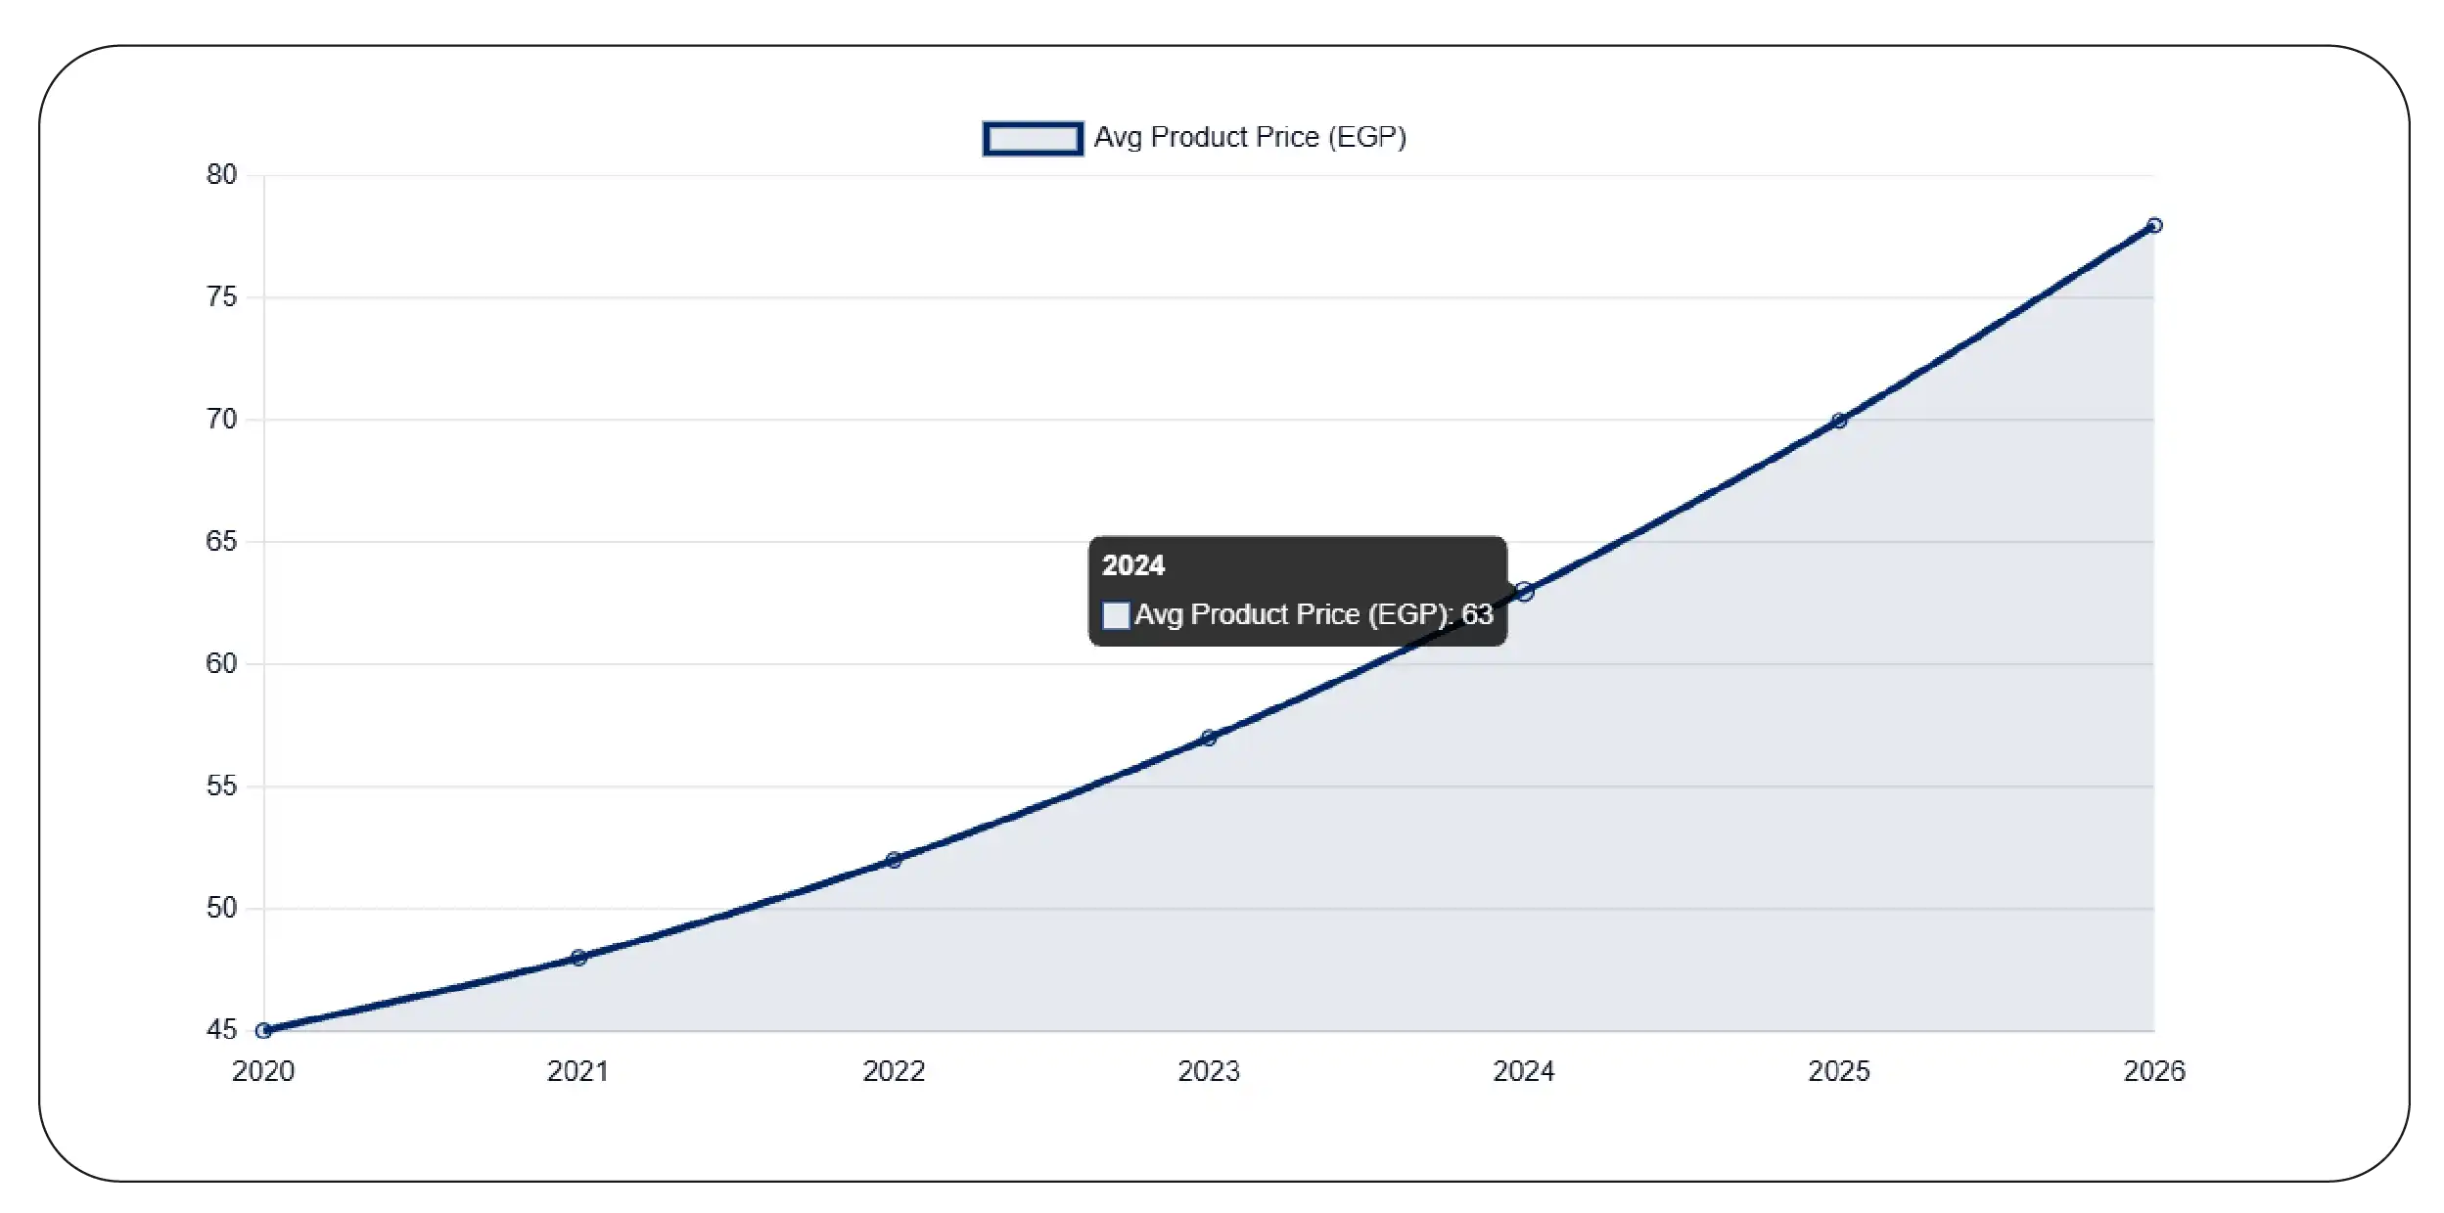This screenshot has width=2444, height=1213.
Task: Click the 'Avg Product Price (EGP)' legend label
Action: click(x=1250, y=138)
